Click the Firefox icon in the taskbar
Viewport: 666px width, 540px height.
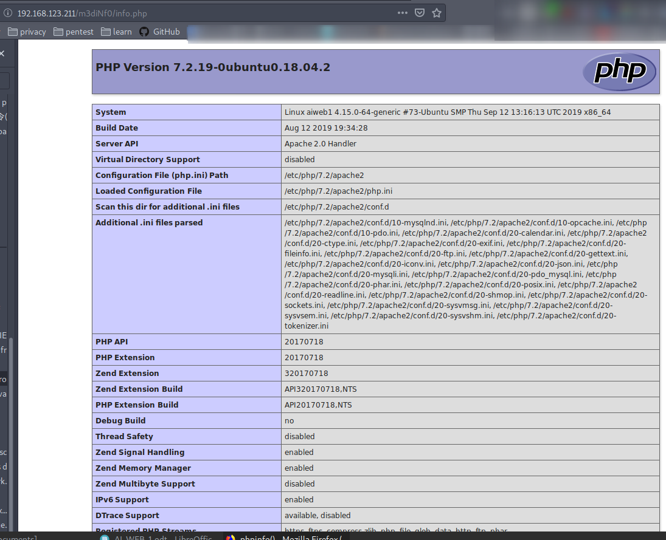click(x=231, y=537)
